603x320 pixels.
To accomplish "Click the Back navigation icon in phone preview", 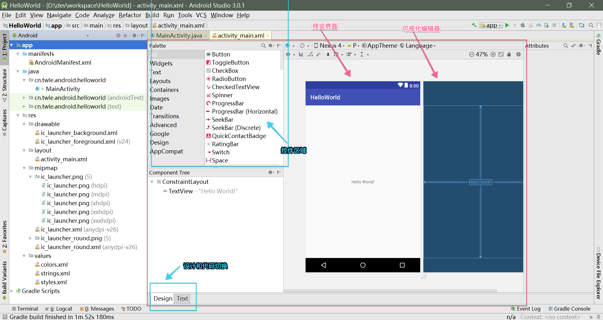I will click(323, 265).
